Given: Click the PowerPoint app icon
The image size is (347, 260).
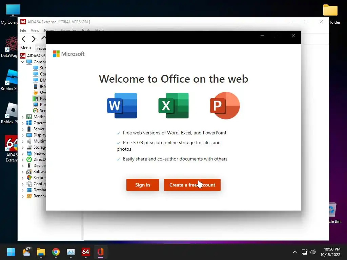Looking at the screenshot, I should pyautogui.click(x=225, y=106).
